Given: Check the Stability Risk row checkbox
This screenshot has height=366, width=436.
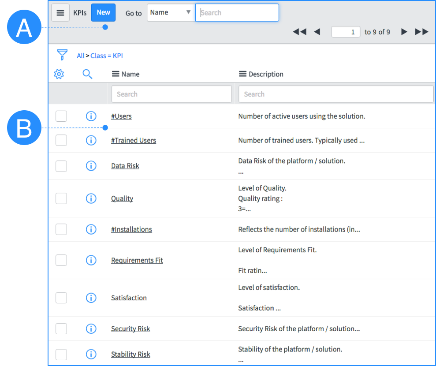Looking at the screenshot, I should coord(61,355).
